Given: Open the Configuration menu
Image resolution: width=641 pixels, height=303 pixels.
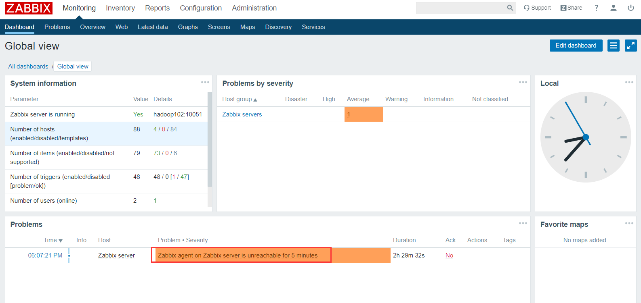Looking at the screenshot, I should (201, 8).
